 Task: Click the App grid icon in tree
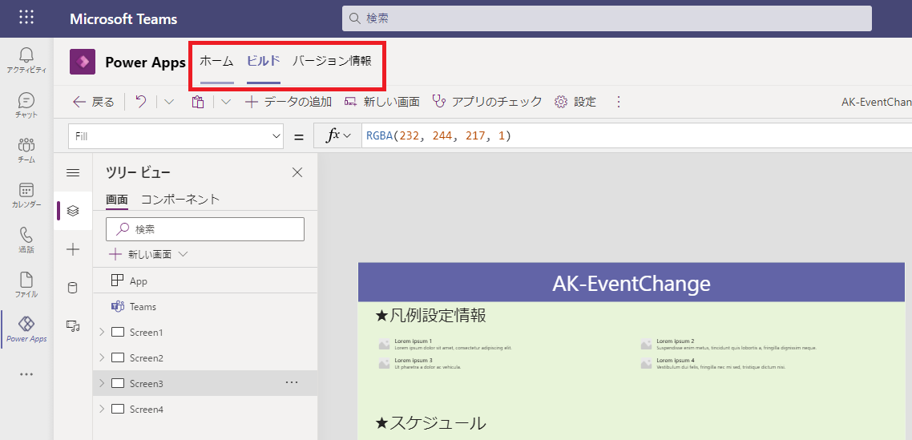coord(117,281)
